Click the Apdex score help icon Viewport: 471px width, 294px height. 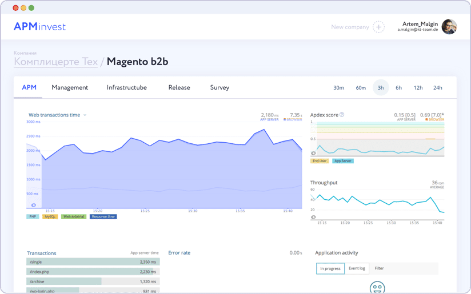click(x=342, y=115)
